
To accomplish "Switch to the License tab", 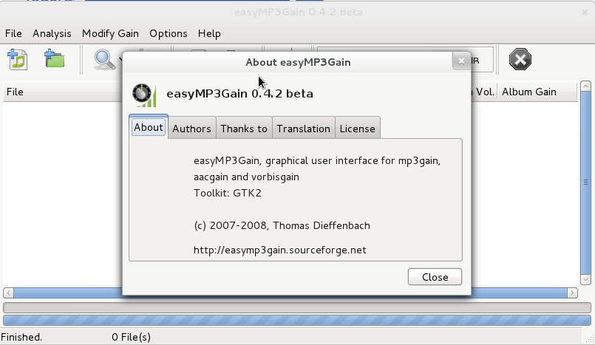I will pos(358,129).
